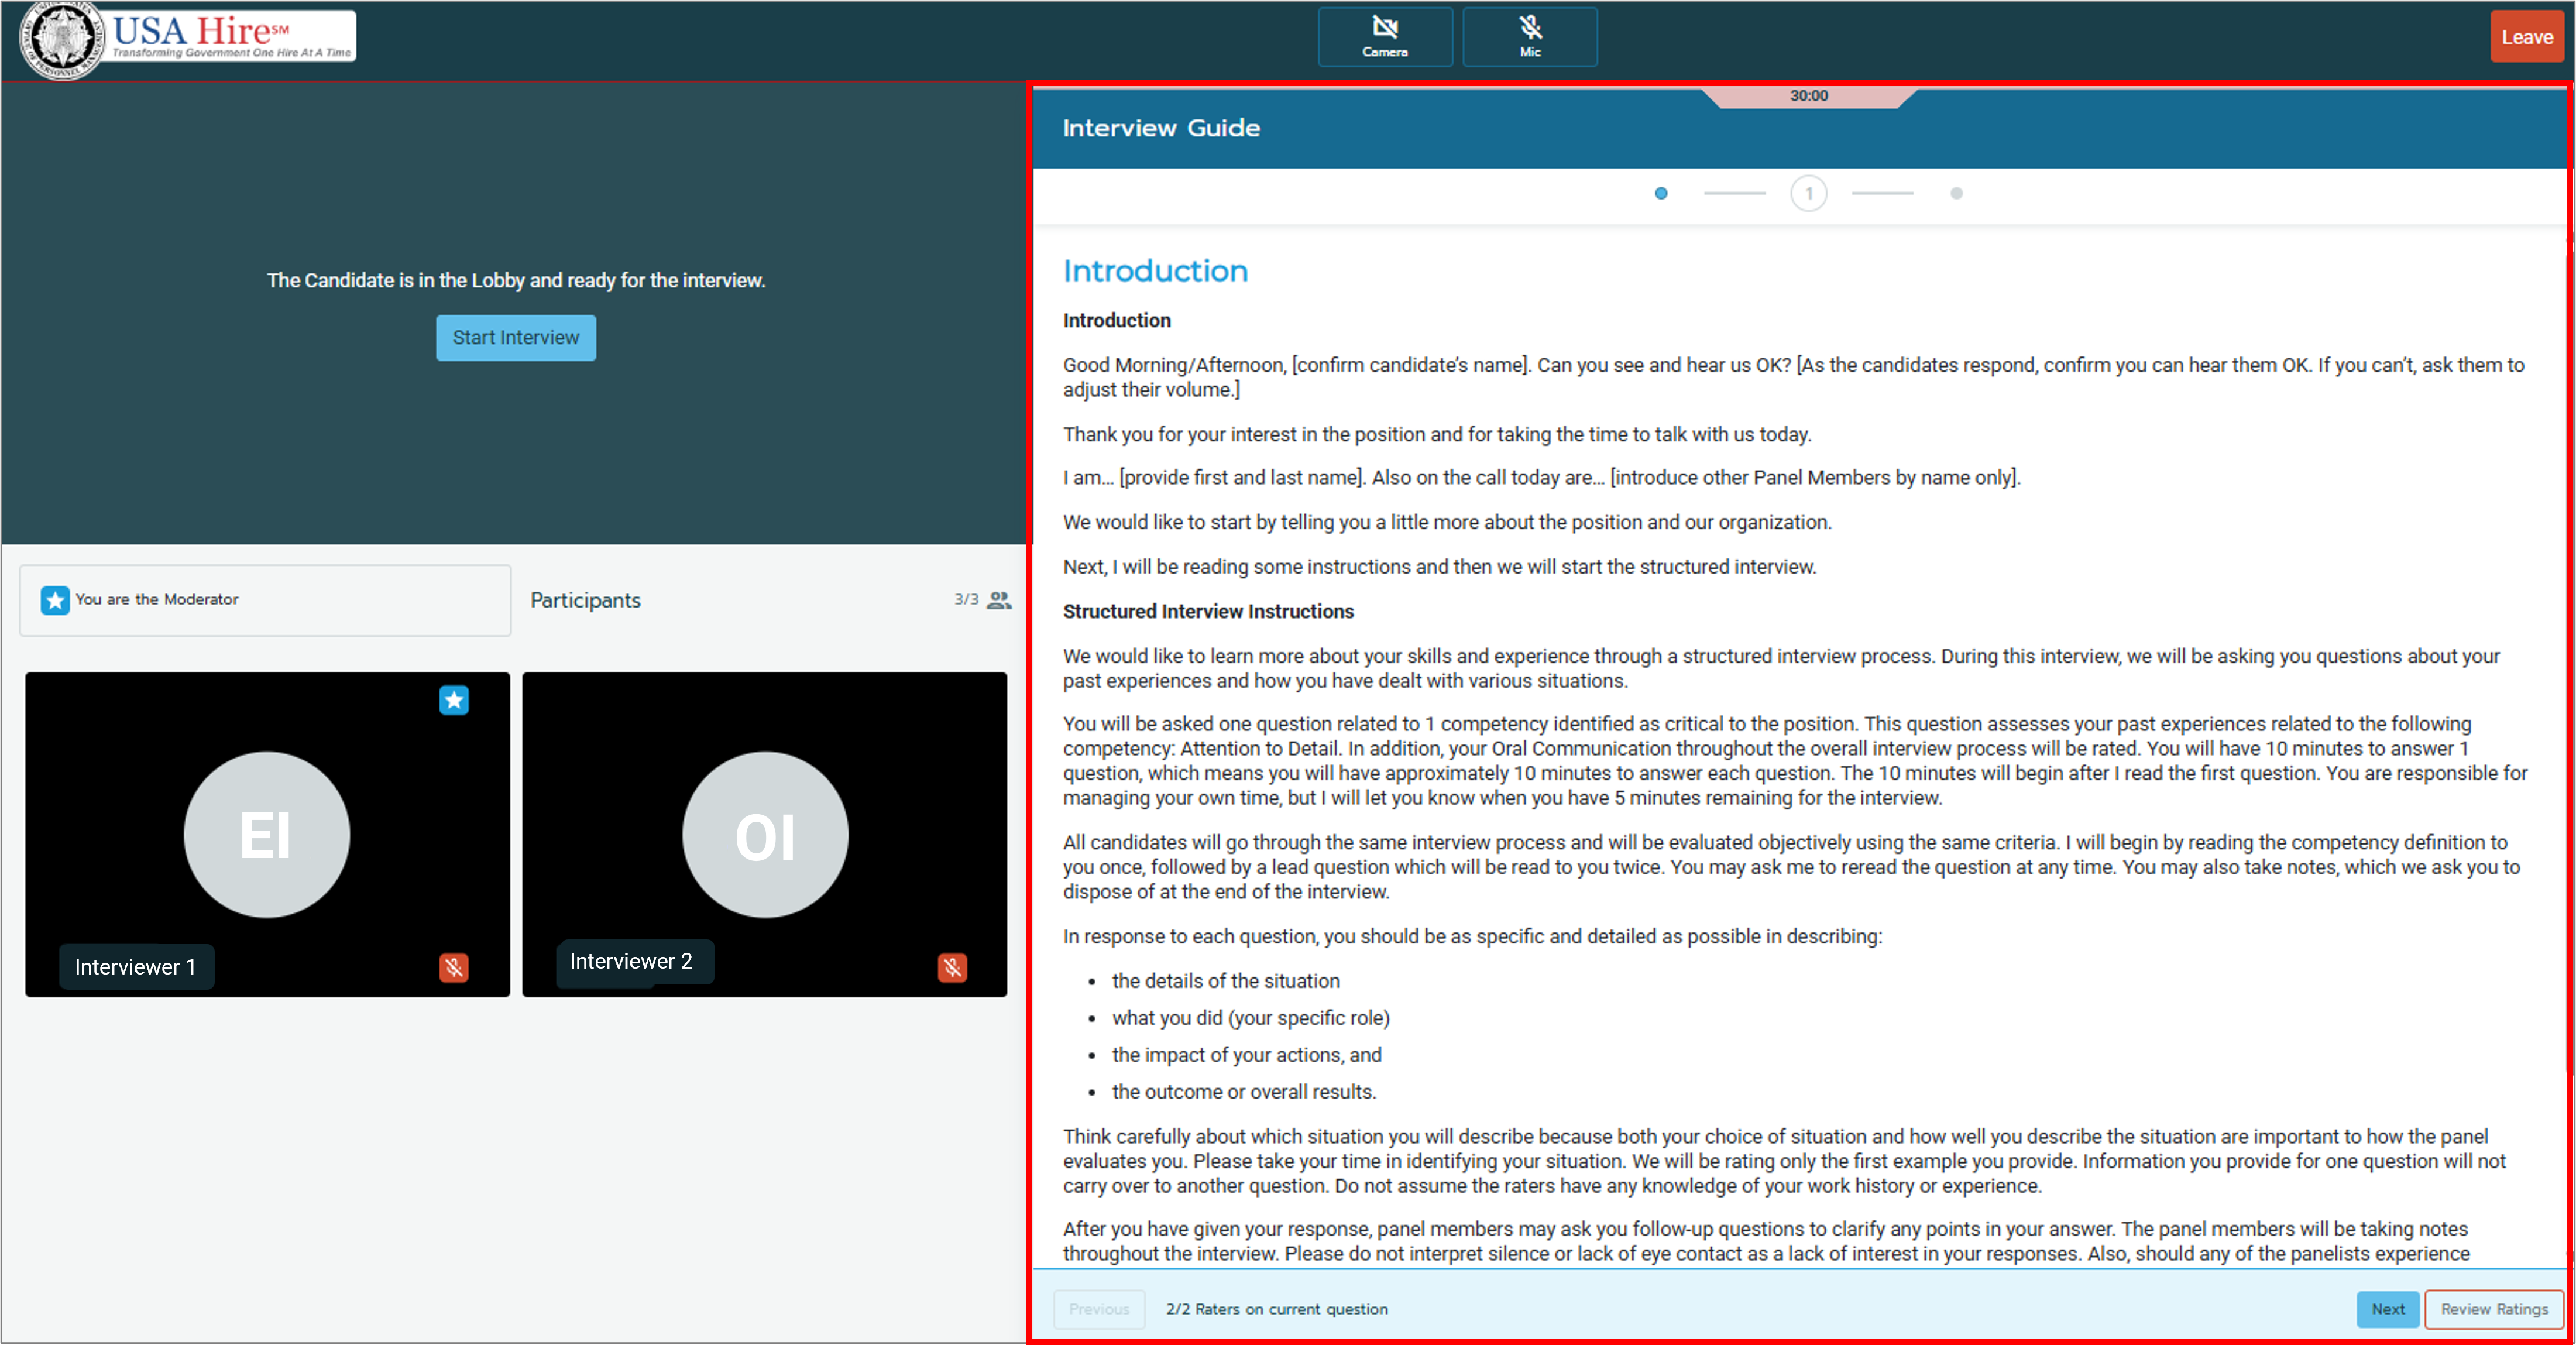Viewport: 2576px width, 1345px height.
Task: Click 'You are the Moderator' label
Action: tap(157, 599)
